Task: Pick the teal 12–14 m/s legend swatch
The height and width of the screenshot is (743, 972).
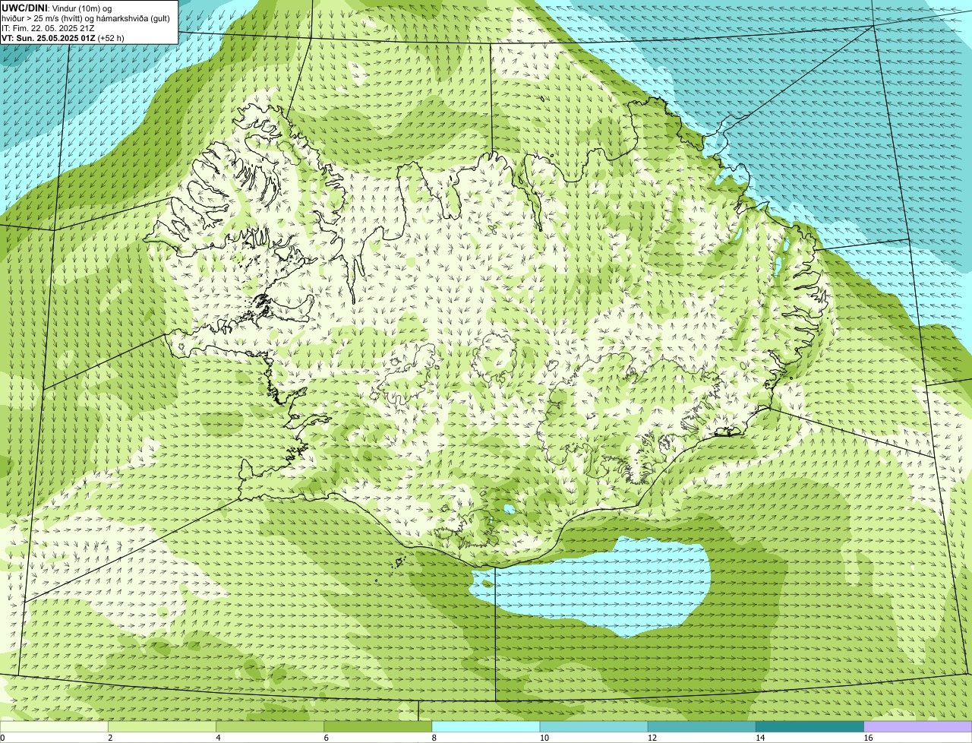Action: [702, 726]
